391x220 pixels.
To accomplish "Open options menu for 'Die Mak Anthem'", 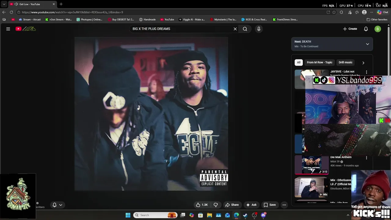I will pyautogui.click(x=367, y=158).
